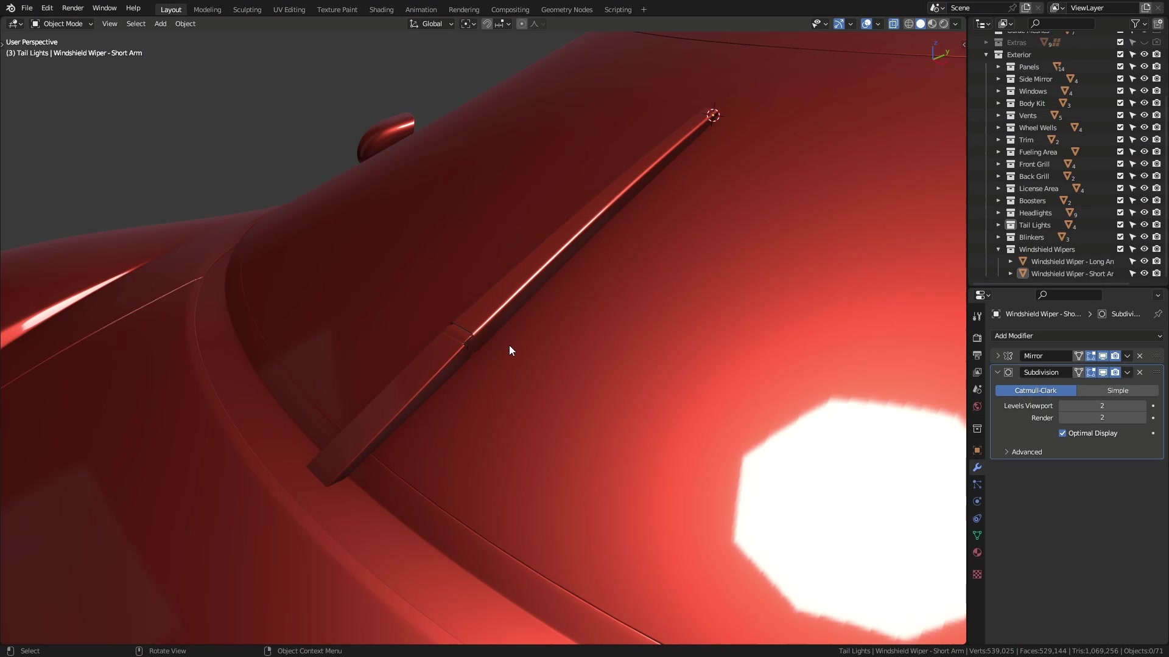Click the new collection icon in outliner
The image size is (1169, 657).
[x=1157, y=24]
